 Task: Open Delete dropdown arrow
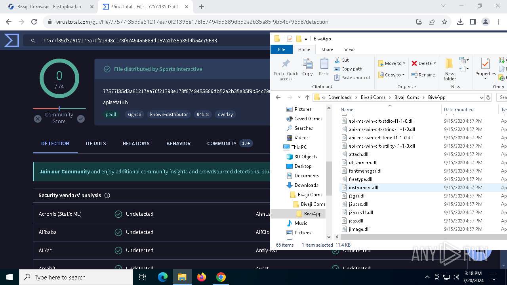tap(435, 63)
